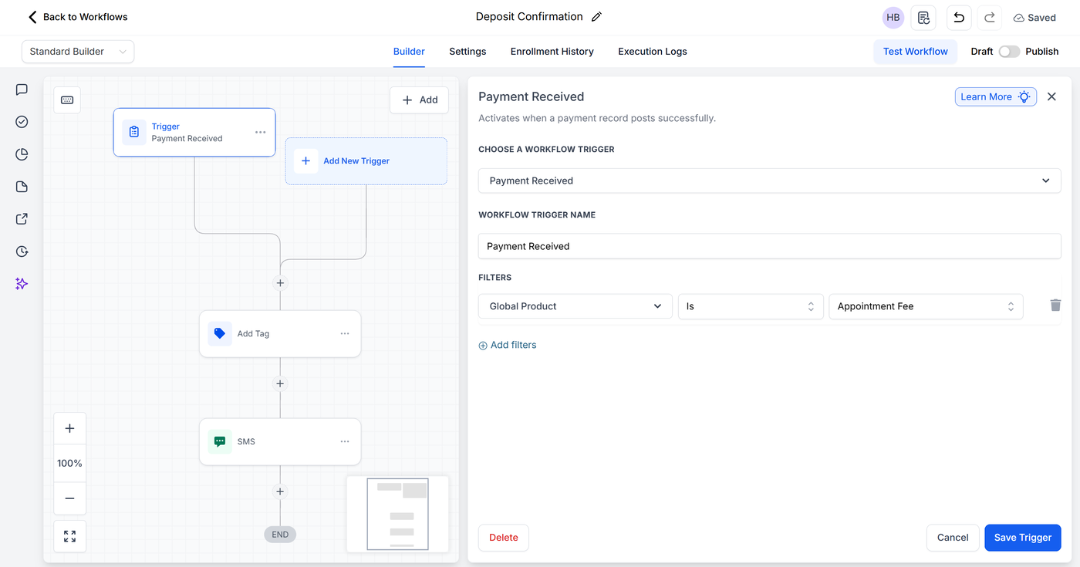This screenshot has height=567, width=1080.
Task: Open the Global Product filter dropdown
Action: [x=575, y=306]
